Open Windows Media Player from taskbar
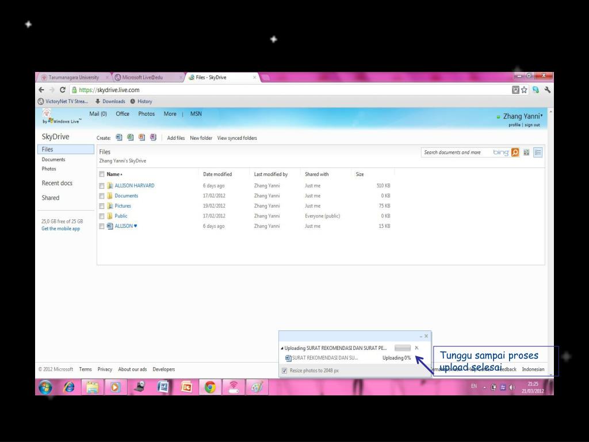 (115, 387)
